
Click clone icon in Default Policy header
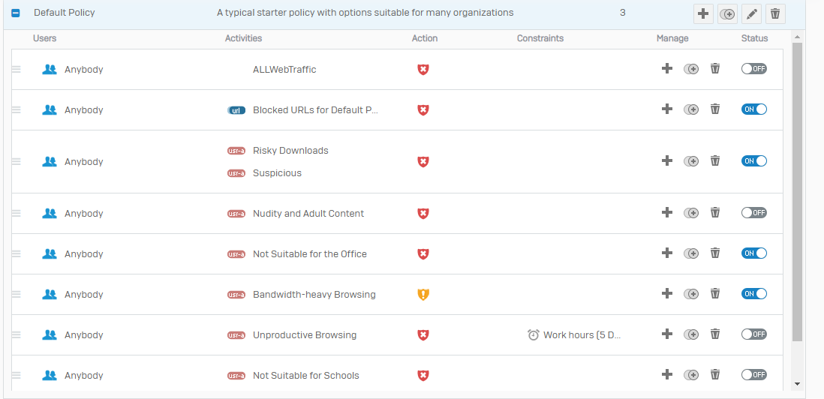[727, 13]
